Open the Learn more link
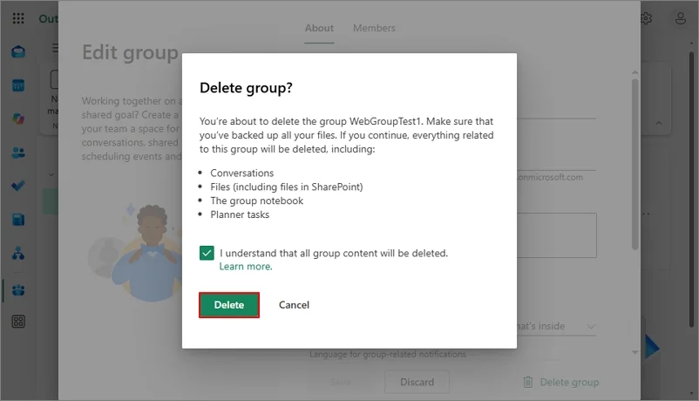 (x=246, y=267)
